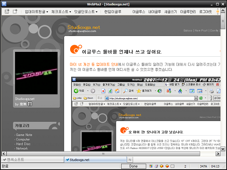227x170 pixels.
Task: Click the orange cube icon next to globe icon
Action: point(162,166)
